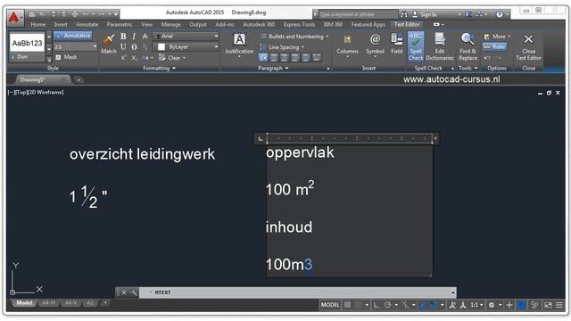The image size is (571, 321).
Task: Apply Strikethrough formatting
Action: tap(145, 36)
